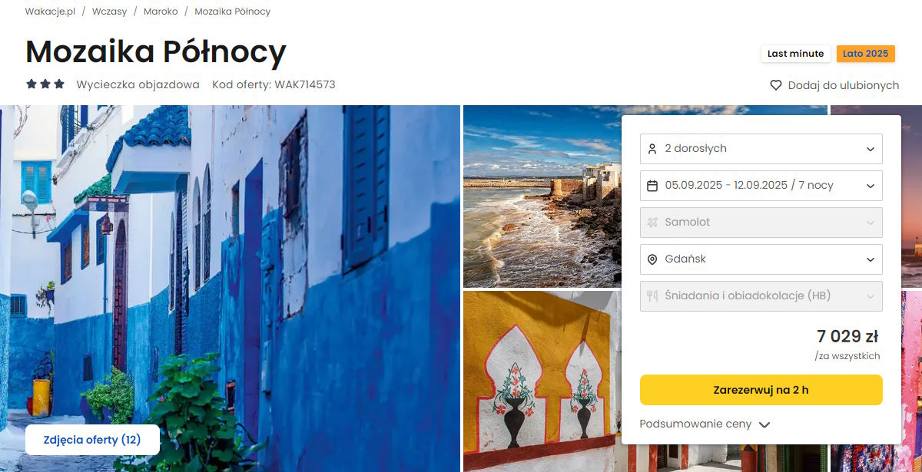The image size is (922, 472).
Task: Click the airplane icon beside Samolot
Action: (x=652, y=223)
